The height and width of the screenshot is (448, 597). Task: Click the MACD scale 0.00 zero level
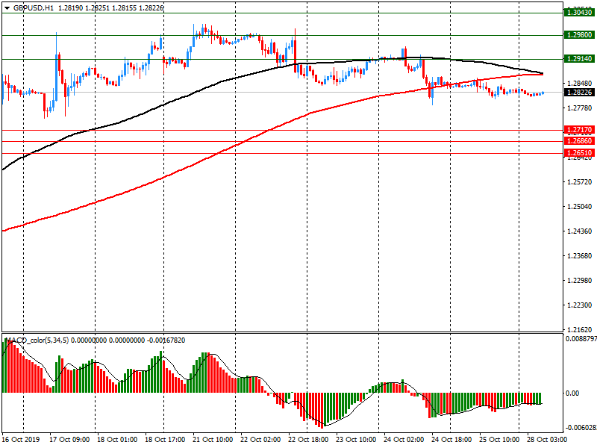[572, 393]
